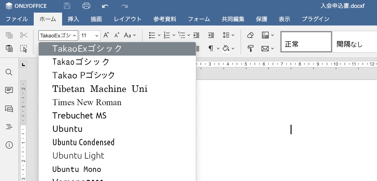Open Search from the left sidebar
The width and height of the screenshot is (377, 181).
pyautogui.click(x=9, y=72)
